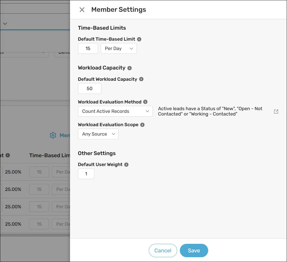
Task: Show info for Workload Evaluation Scope
Action: (142, 125)
